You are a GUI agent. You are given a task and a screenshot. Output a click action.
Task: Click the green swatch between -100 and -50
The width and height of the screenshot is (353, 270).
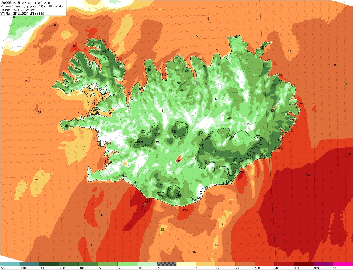tap(88, 264)
